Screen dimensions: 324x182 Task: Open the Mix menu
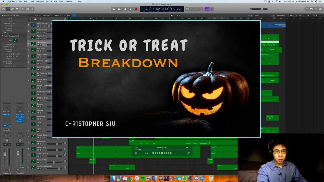(55, 1)
